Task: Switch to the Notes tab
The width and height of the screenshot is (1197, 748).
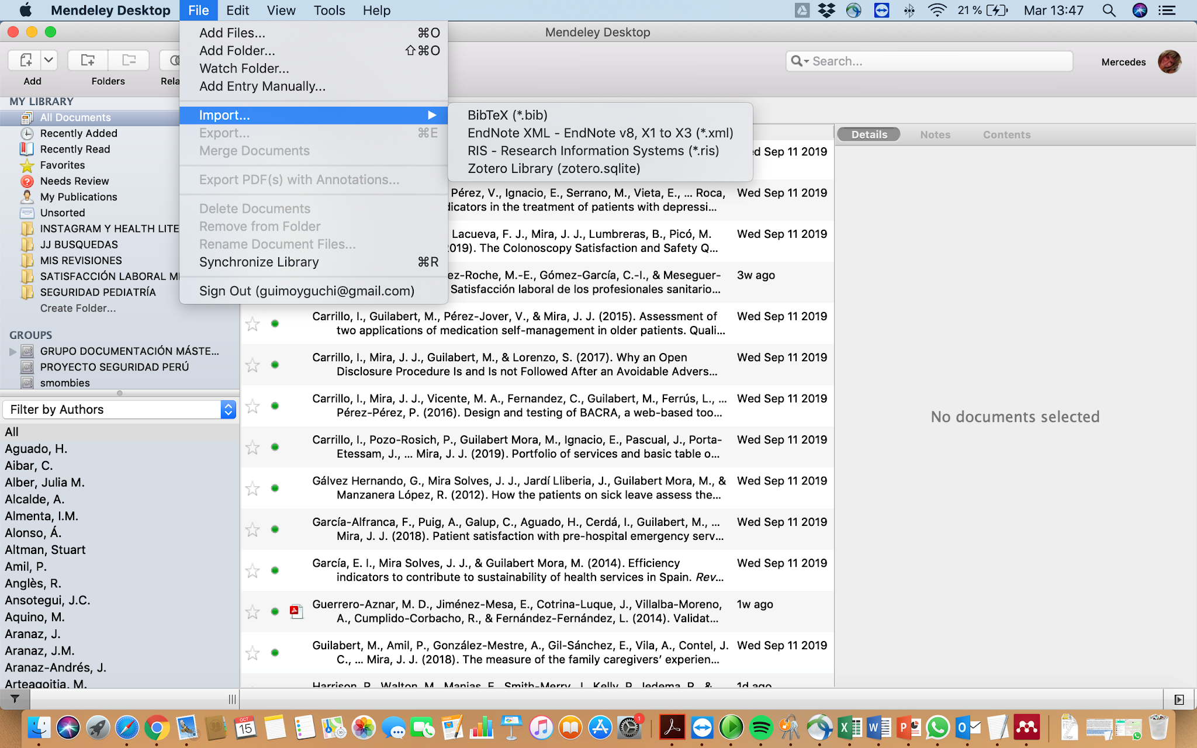Action: pyautogui.click(x=935, y=134)
